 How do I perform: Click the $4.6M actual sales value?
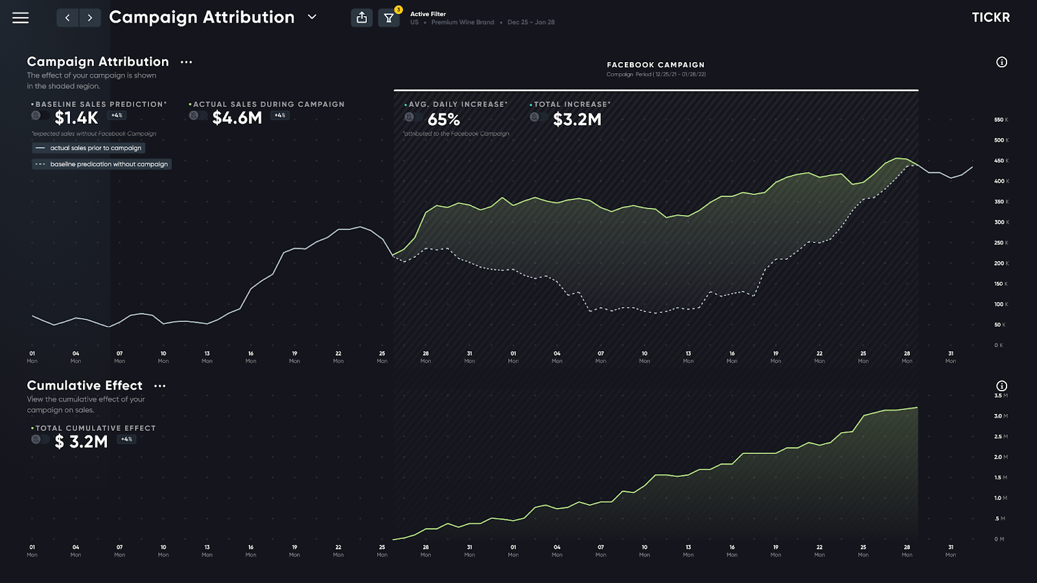[x=237, y=118]
